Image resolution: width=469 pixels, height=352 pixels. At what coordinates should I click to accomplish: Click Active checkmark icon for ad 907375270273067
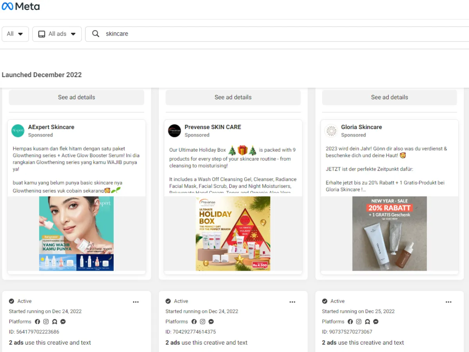pos(325,301)
